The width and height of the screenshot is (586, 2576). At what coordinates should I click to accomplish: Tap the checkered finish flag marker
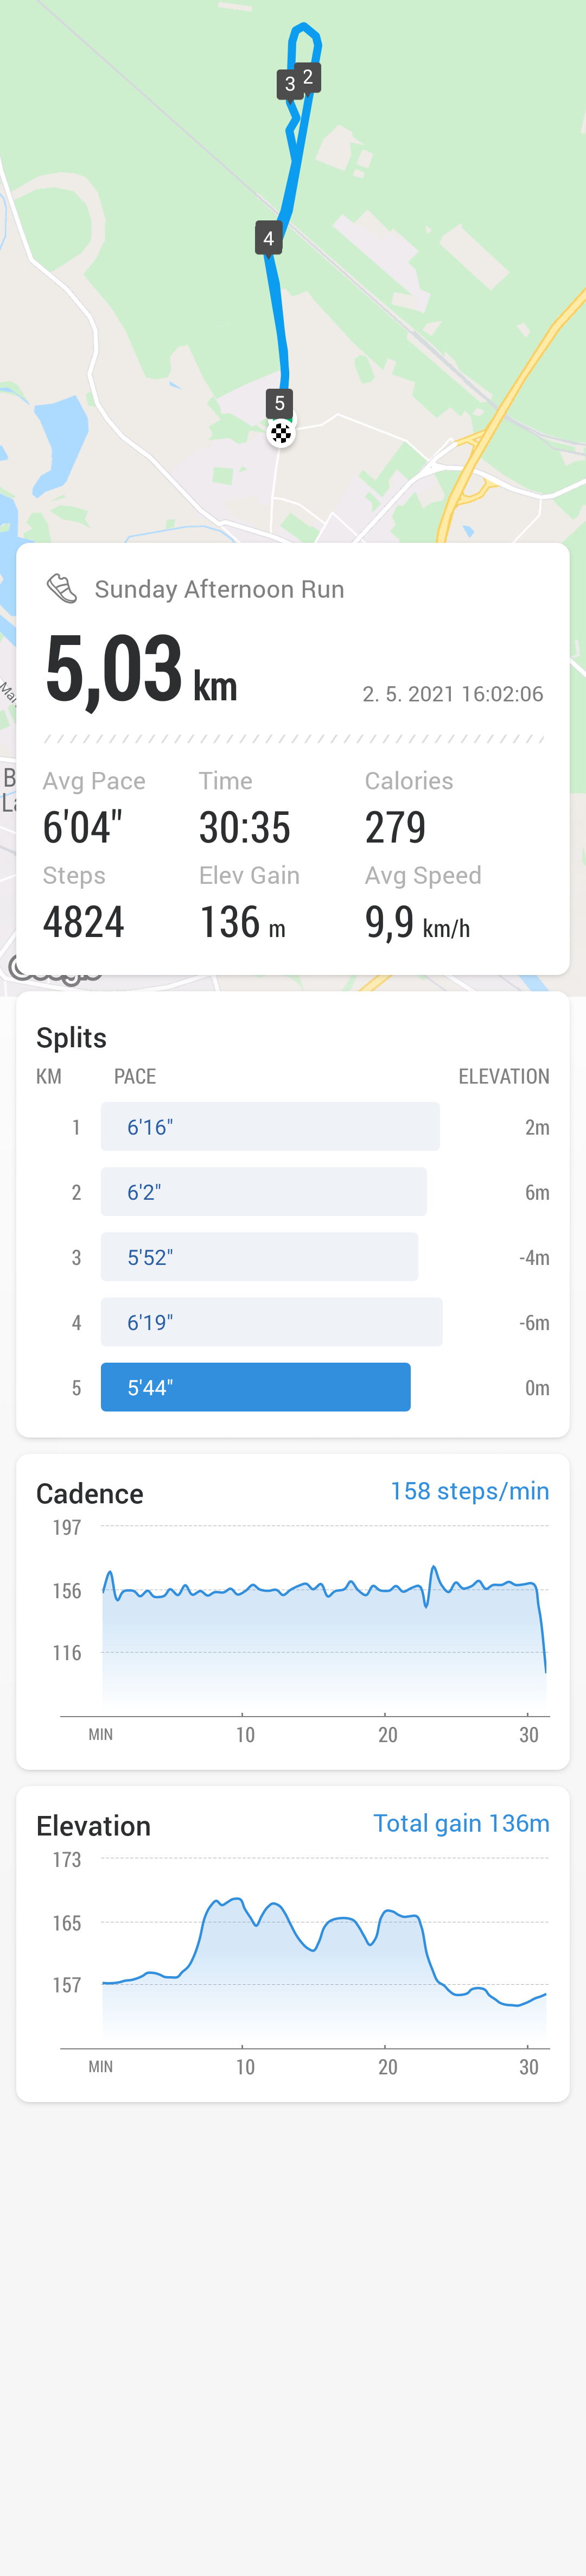[281, 433]
